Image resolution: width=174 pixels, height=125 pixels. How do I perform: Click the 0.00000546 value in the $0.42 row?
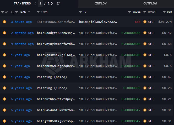point(131,33)
